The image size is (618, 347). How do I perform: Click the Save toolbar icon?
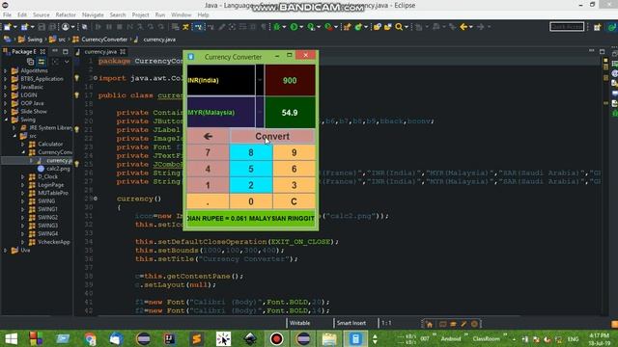coord(42,27)
